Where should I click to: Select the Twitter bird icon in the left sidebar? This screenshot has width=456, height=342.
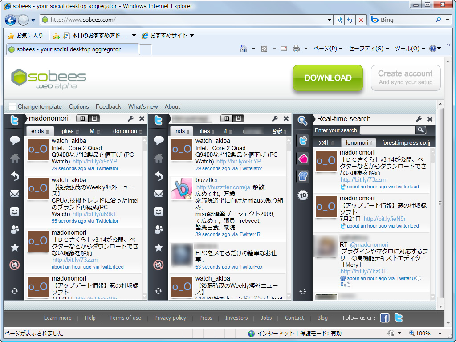14,120
